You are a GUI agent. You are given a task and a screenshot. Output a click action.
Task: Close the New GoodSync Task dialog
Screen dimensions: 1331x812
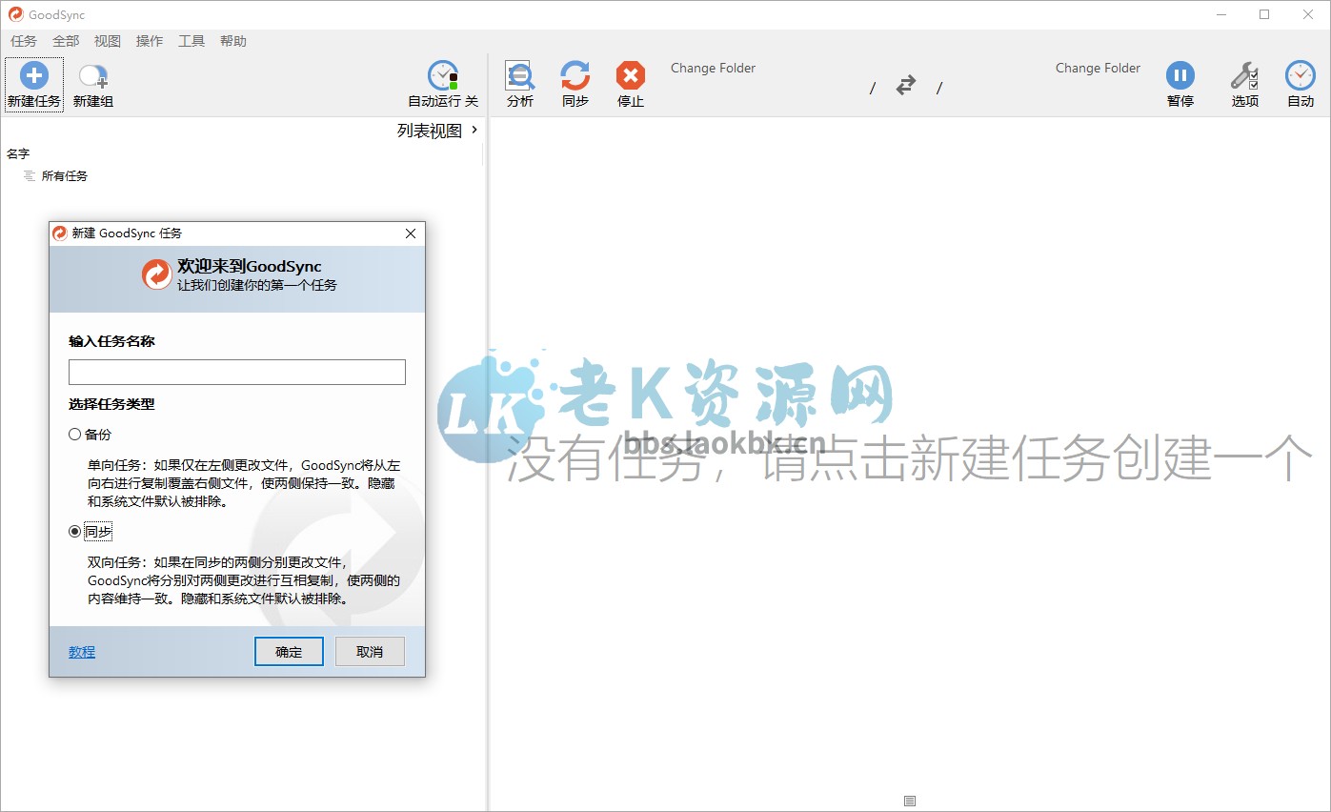[411, 233]
